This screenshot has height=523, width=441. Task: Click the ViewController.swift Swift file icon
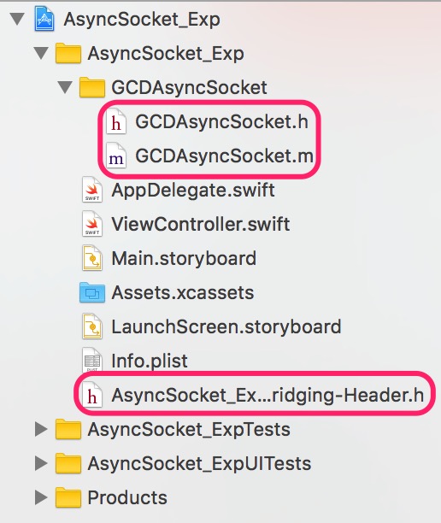(x=92, y=224)
